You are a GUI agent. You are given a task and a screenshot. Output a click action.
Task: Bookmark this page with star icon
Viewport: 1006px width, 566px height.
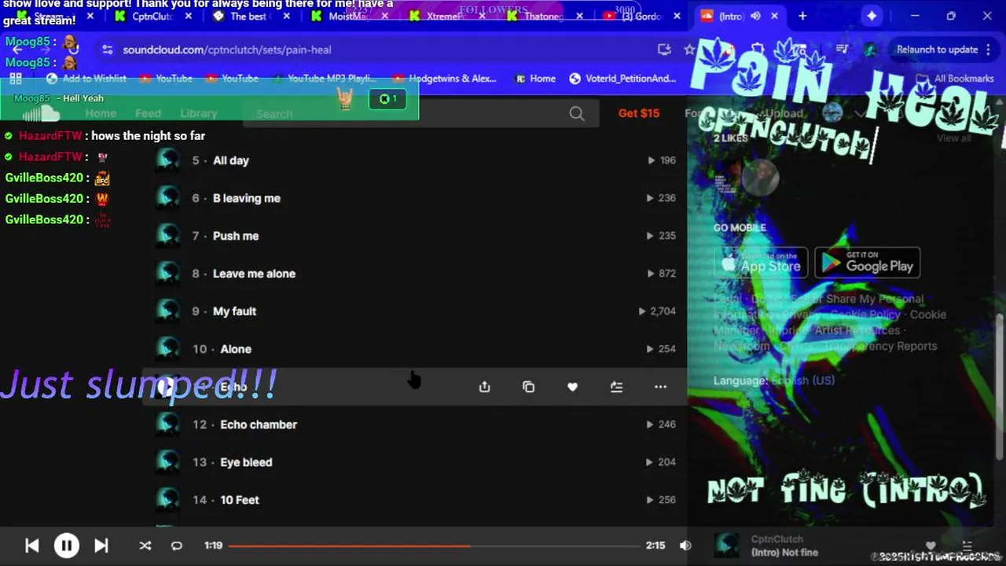pos(690,50)
